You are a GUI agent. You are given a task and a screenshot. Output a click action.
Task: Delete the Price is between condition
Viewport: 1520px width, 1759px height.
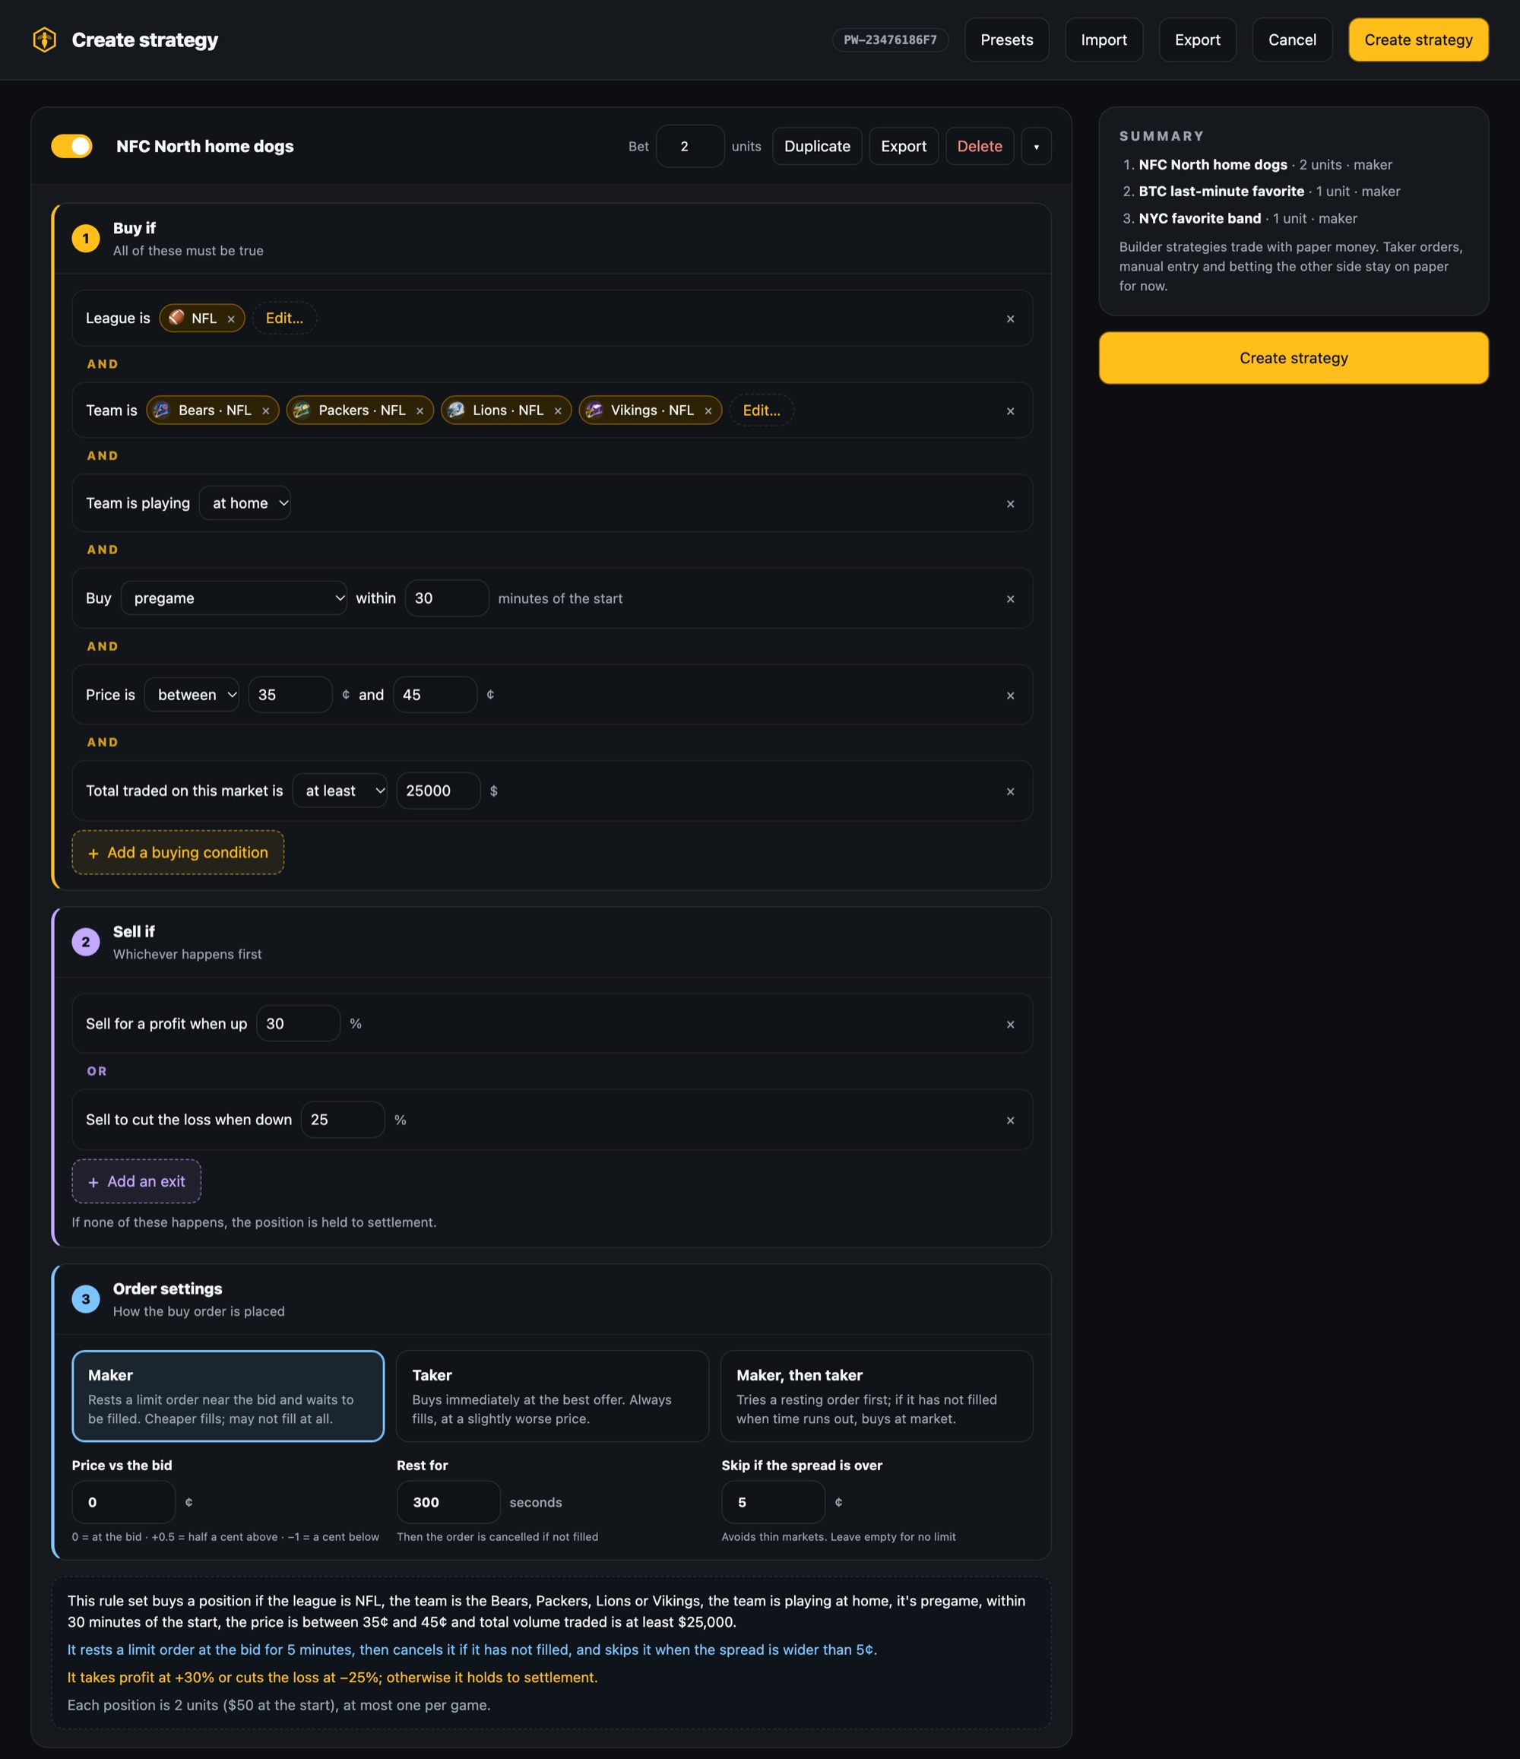pyautogui.click(x=1010, y=696)
